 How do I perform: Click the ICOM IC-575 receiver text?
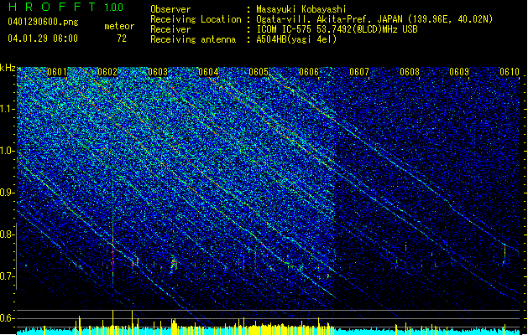[337, 29]
